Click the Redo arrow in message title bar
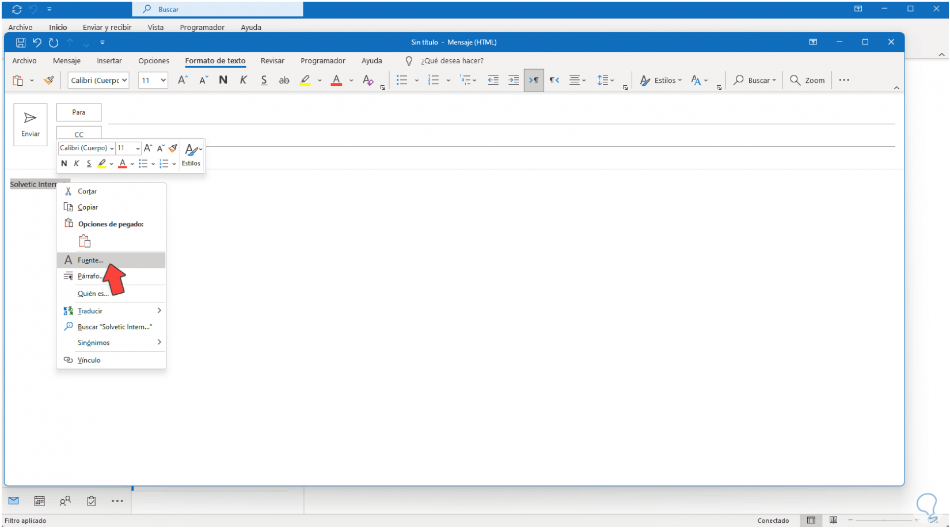 coord(54,43)
